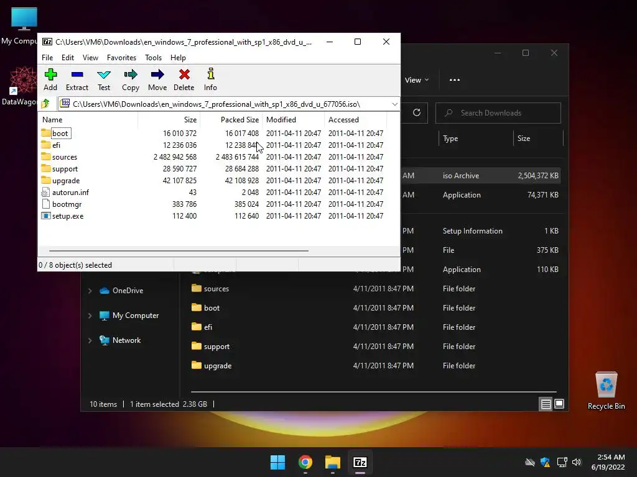This screenshot has width=637, height=477.
Task: Open File Explorer from the taskbar
Action: coord(332,462)
